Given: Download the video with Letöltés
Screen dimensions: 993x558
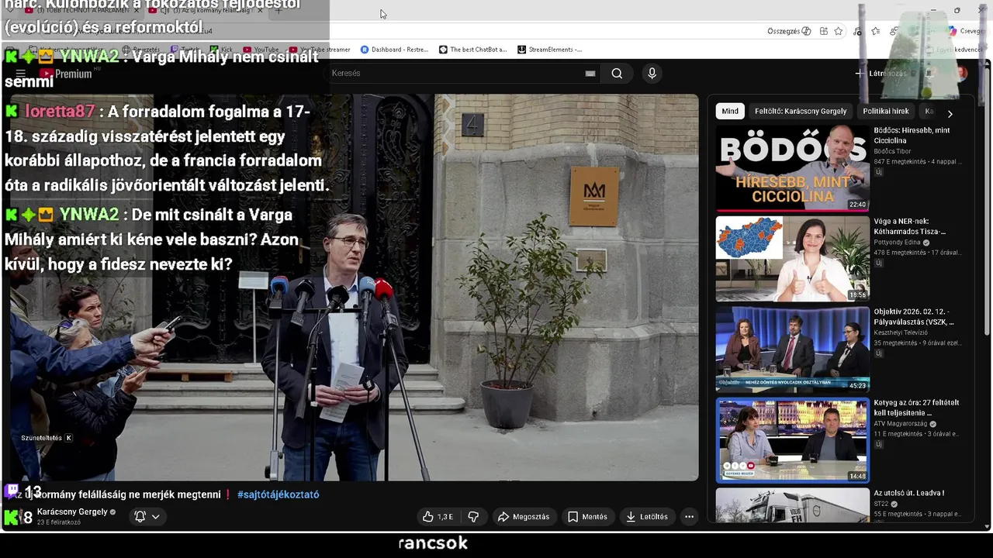Looking at the screenshot, I should coord(647,517).
